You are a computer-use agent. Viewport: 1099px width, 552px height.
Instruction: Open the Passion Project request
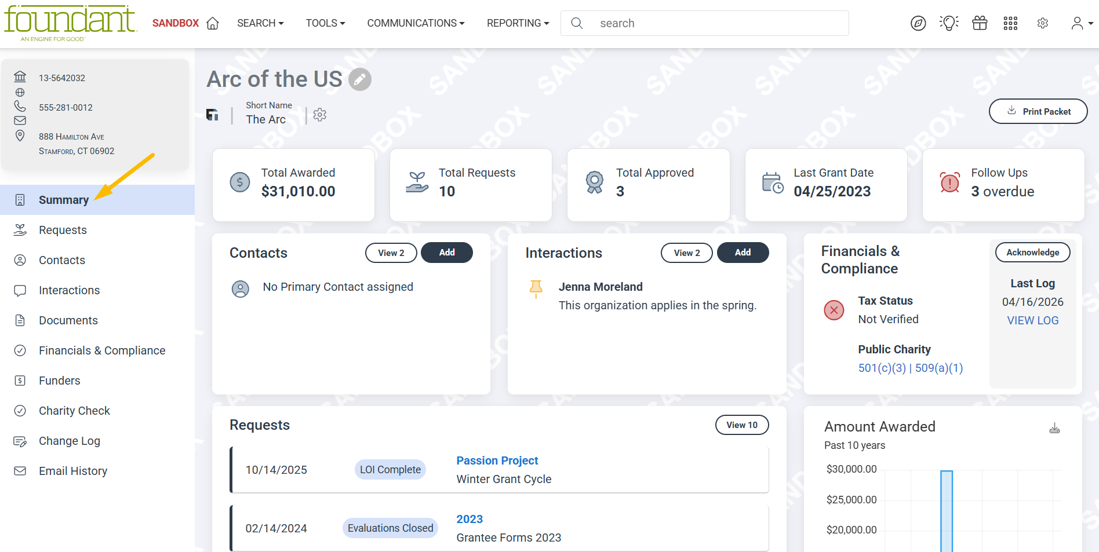click(497, 460)
